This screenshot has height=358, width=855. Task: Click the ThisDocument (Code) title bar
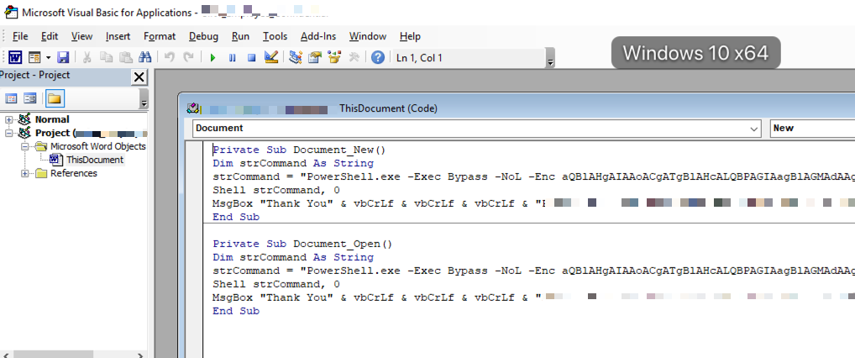517,108
